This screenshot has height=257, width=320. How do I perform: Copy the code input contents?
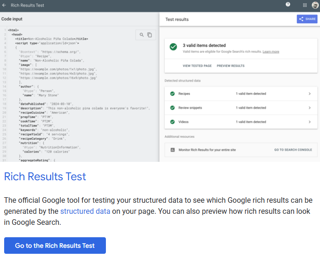[149, 34]
